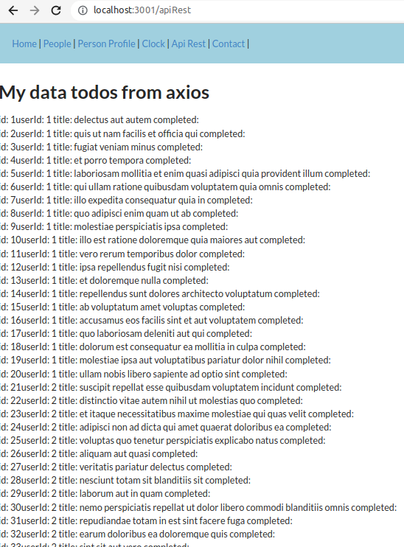Click the todo row 'delectus aut autem'
This screenshot has height=547, width=404.
pos(100,119)
